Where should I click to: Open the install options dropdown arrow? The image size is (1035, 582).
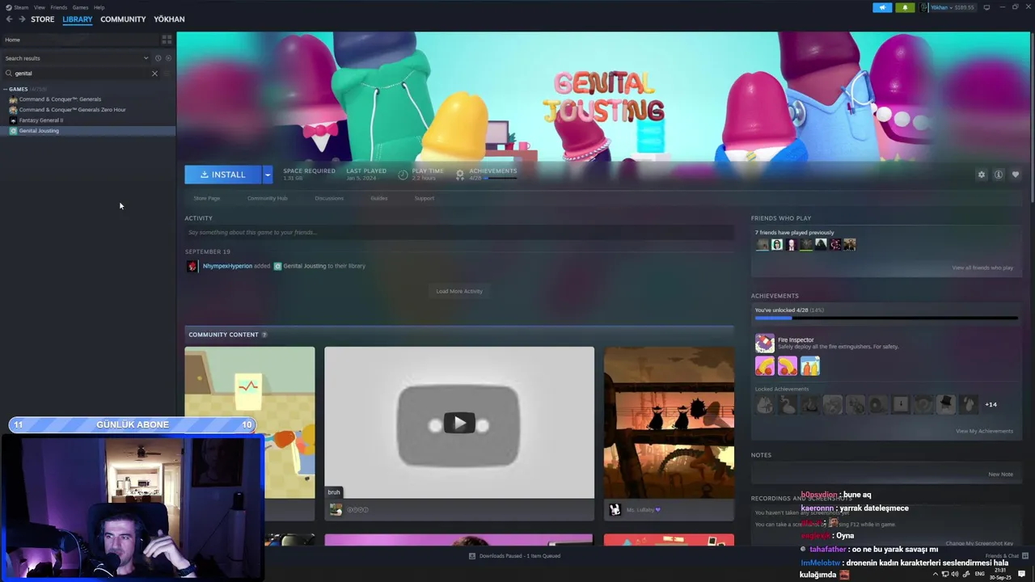pos(268,175)
